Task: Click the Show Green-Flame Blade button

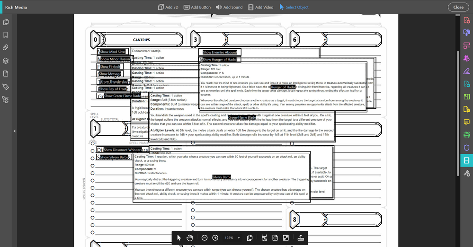Action: [123, 96]
